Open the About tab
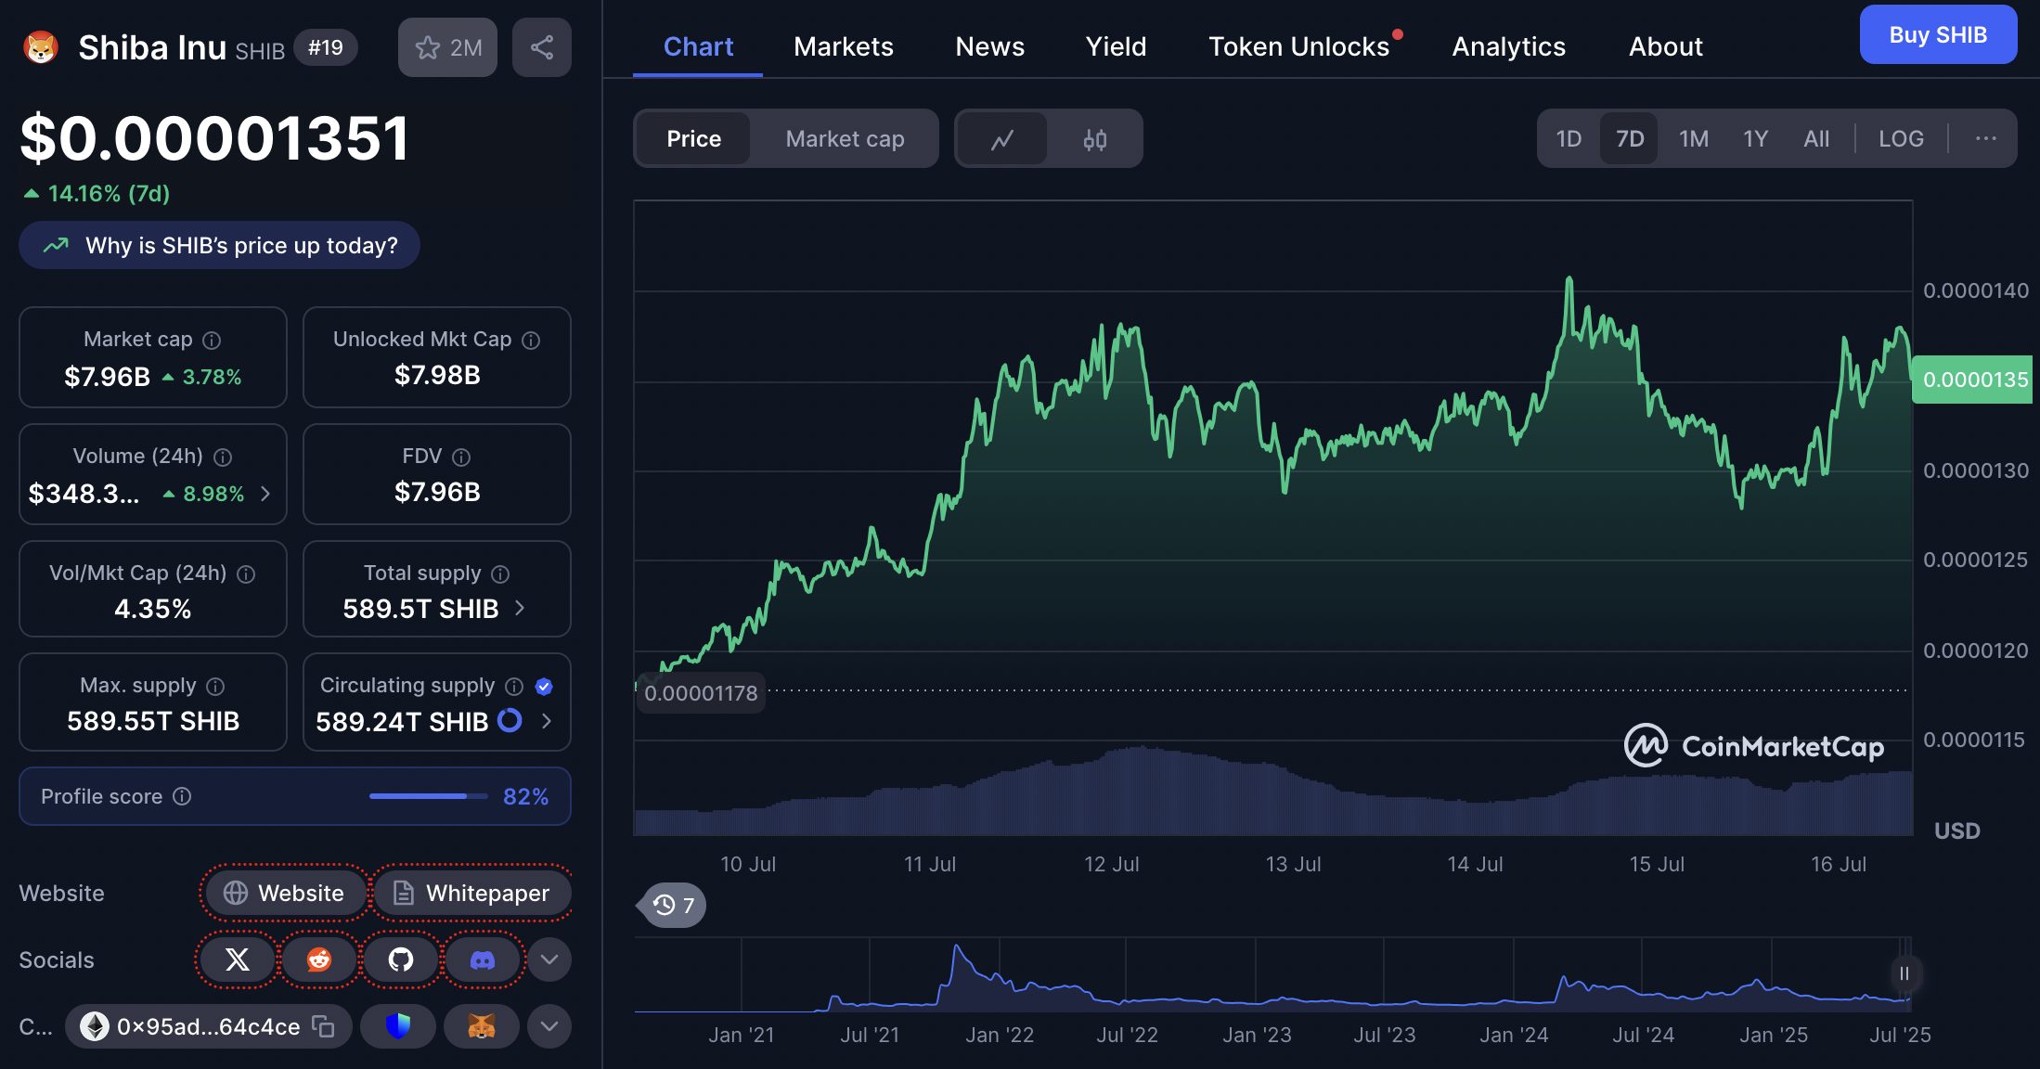The image size is (2040, 1069). coord(1666,46)
